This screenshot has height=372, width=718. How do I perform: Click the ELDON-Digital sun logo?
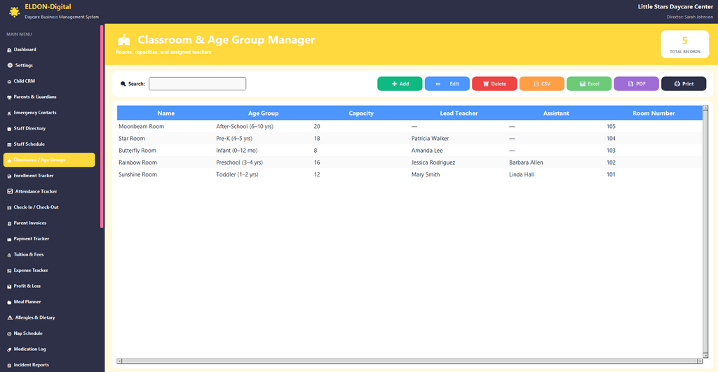click(14, 11)
